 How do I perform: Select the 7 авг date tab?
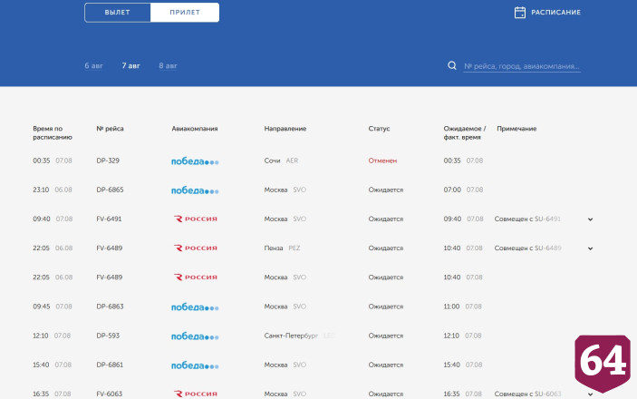click(x=130, y=65)
